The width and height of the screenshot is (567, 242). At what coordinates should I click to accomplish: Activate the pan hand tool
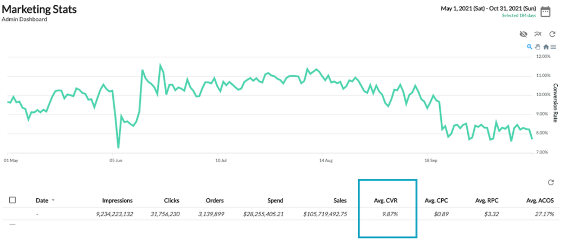point(538,47)
